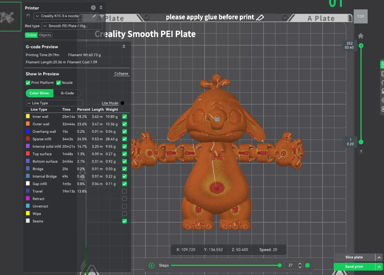
Task: Click the Wi-Fi printer connection icon
Action: (x=102, y=16)
